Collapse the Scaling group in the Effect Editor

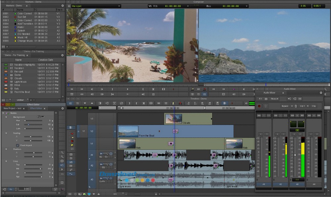point(6,133)
